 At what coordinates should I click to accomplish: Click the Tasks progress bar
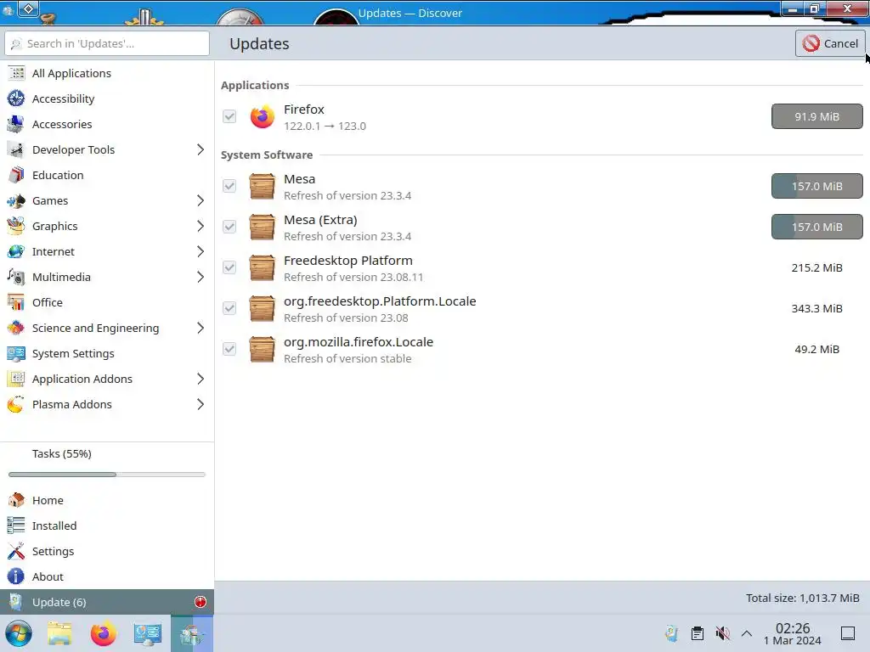click(107, 475)
